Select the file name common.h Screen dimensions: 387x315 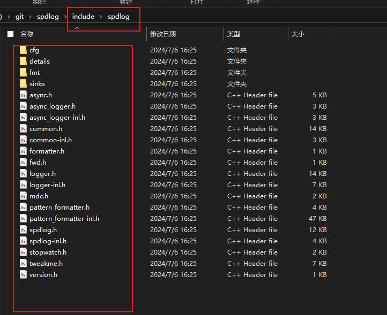click(x=46, y=129)
